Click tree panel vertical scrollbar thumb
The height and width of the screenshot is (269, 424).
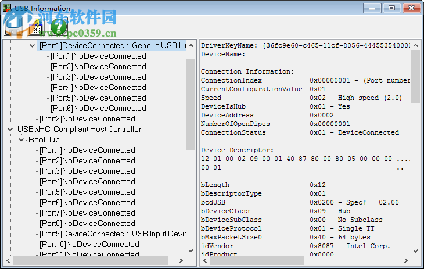(191, 105)
